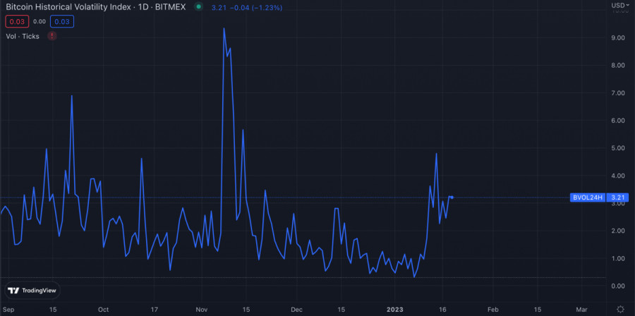Click the Mar label on time axis
This screenshot has width=635, height=316.
point(581,309)
